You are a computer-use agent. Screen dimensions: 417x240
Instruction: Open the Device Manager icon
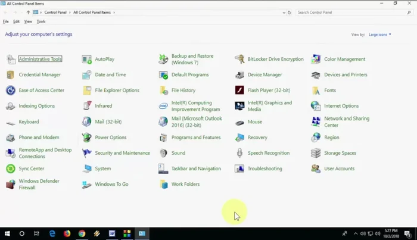[x=239, y=75]
